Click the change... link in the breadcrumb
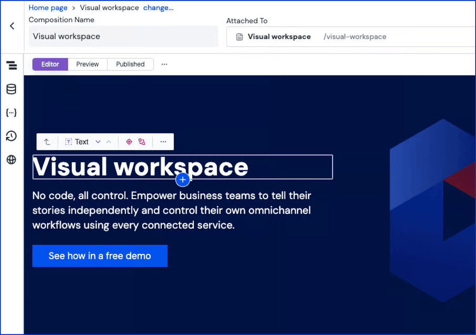476x335 pixels. (x=158, y=7)
